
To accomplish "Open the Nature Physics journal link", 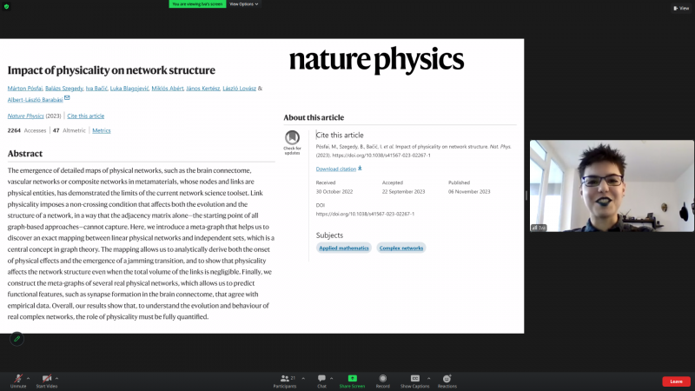I will coord(26,116).
